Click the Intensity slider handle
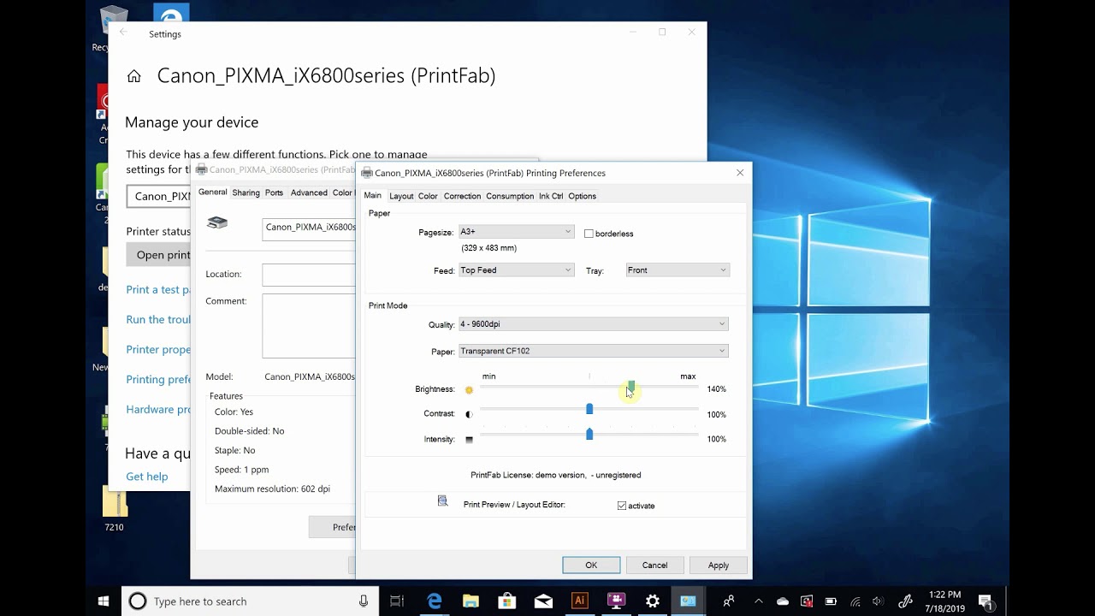1095x616 pixels. point(589,434)
